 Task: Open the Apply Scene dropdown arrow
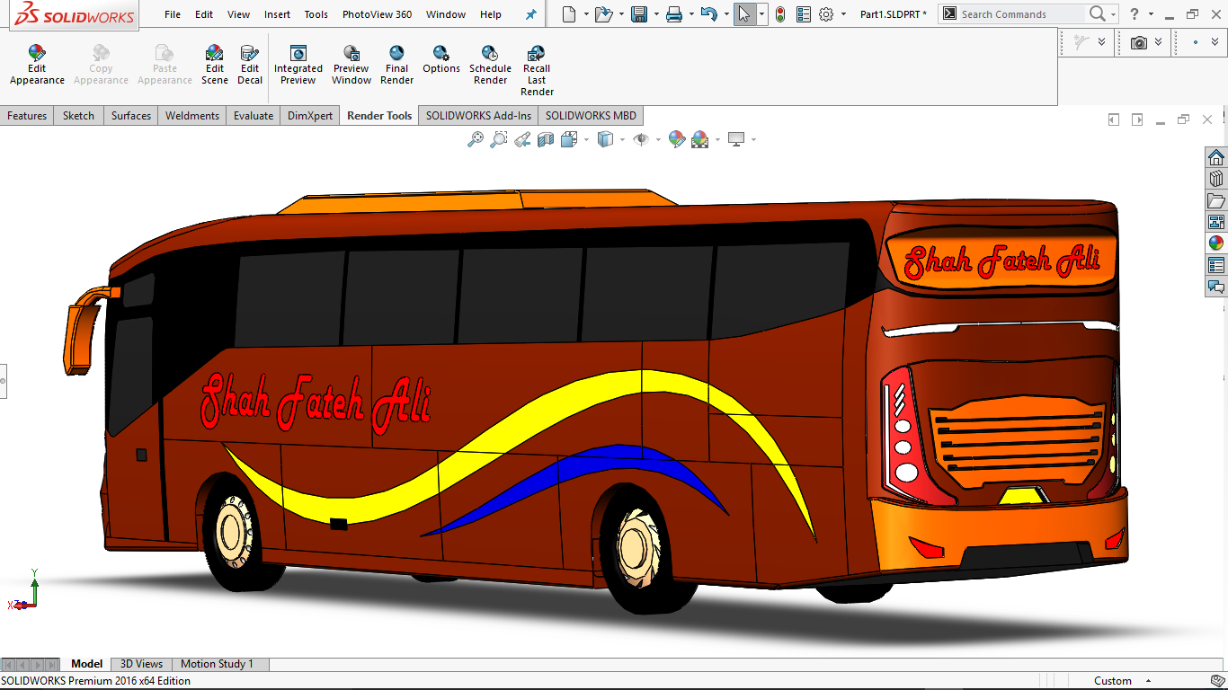pos(717,139)
